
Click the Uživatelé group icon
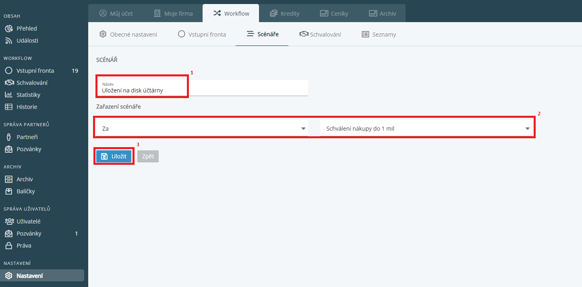coord(9,221)
